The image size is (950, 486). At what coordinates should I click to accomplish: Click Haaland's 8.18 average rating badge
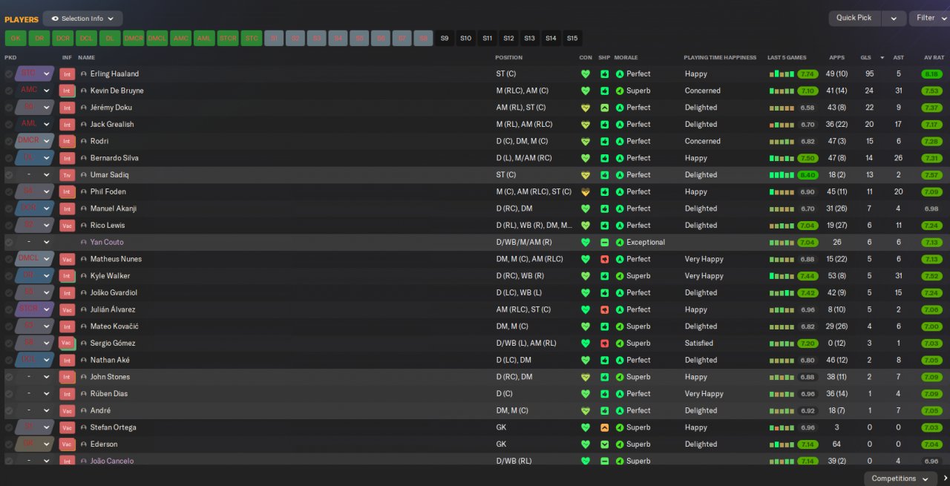click(932, 74)
